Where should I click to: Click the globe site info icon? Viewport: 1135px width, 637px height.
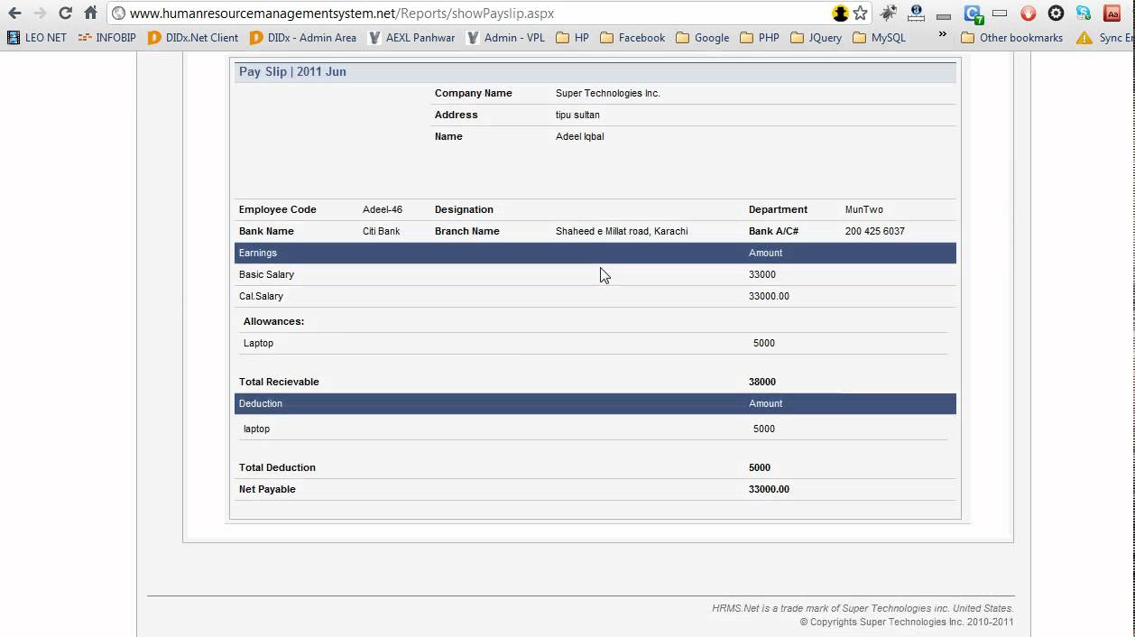point(118,14)
